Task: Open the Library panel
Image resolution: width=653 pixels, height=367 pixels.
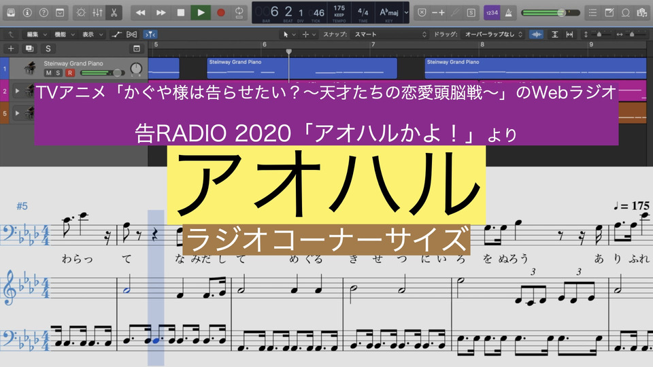Action: (11, 12)
